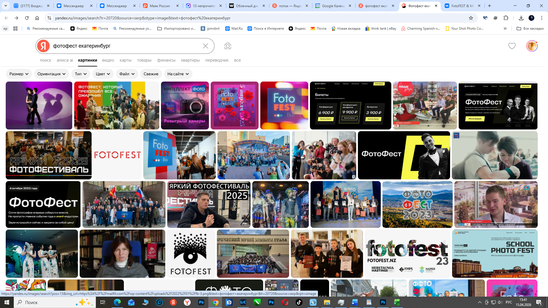This screenshot has height=308, width=548.
Task: Open favorites heart icon
Action: [x=512, y=46]
